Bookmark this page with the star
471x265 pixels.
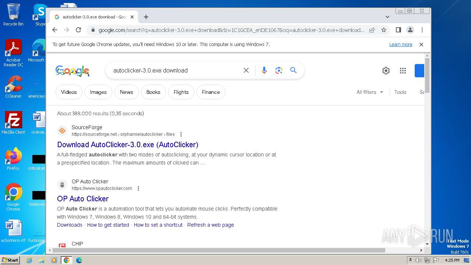click(384, 30)
